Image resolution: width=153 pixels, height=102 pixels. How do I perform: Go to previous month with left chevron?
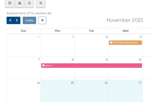click(x=10, y=20)
